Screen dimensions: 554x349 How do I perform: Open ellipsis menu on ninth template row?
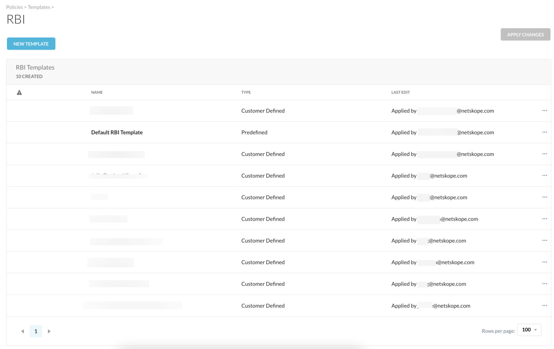(x=544, y=284)
